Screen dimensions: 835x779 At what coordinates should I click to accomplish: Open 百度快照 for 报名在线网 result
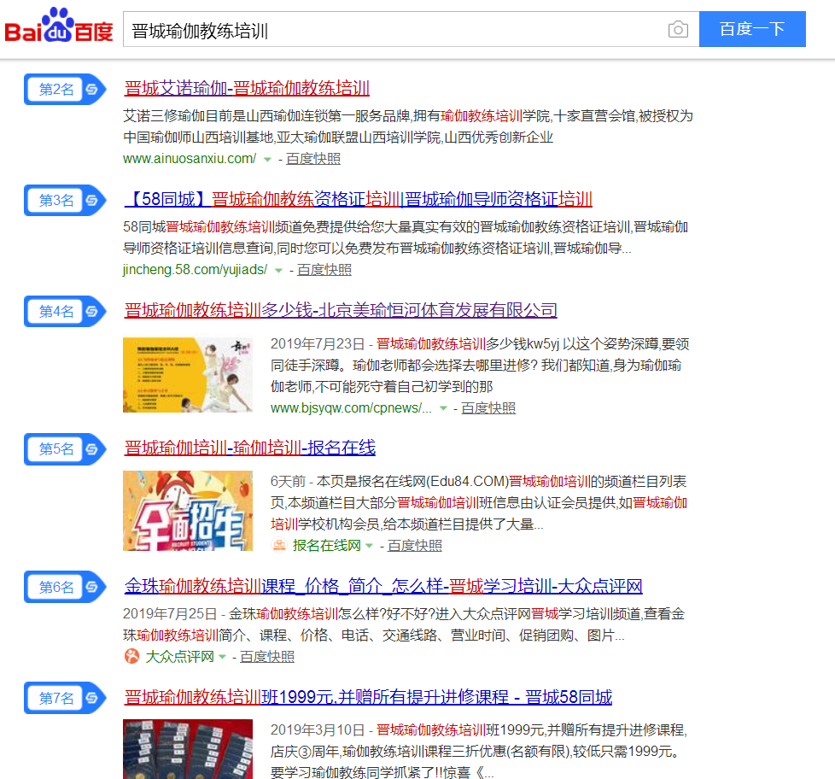(415, 546)
